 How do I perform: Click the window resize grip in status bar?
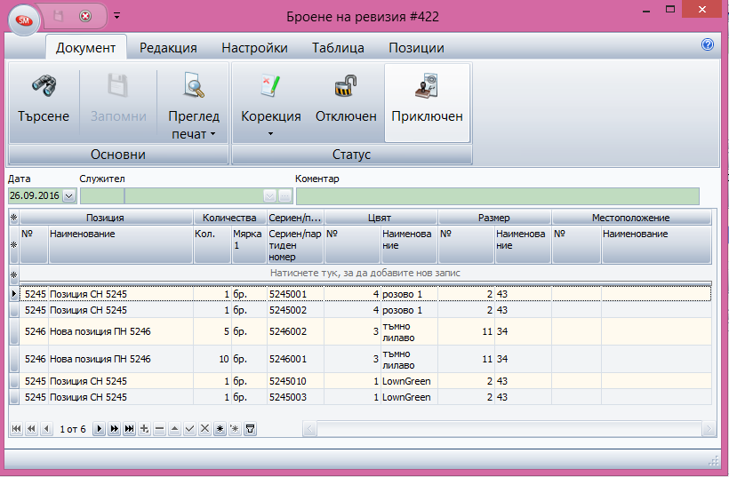(713, 461)
